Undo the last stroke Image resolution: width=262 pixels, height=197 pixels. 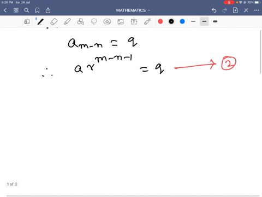pyautogui.click(x=214, y=10)
